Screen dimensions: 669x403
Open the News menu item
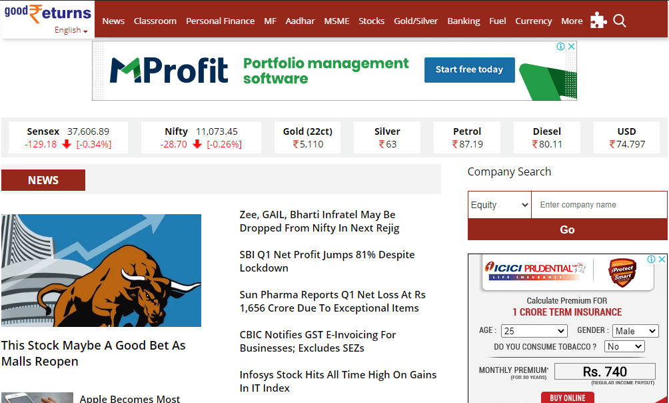113,21
